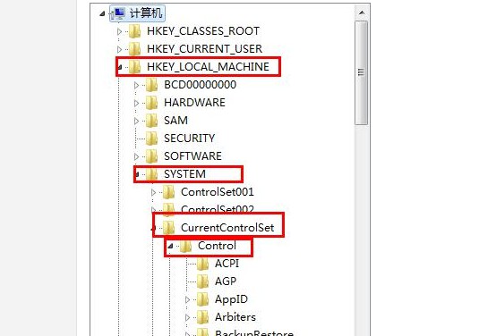Click the Control folder icon

point(186,246)
